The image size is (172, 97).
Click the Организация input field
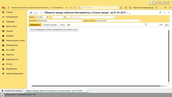click(x=91, y=17)
